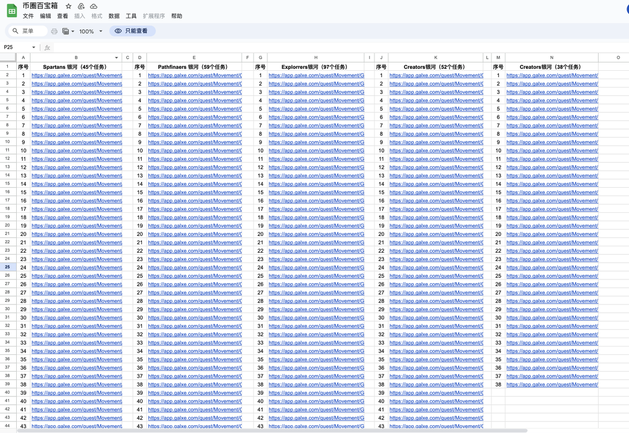
Task: Select column A header
Action: (23, 57)
